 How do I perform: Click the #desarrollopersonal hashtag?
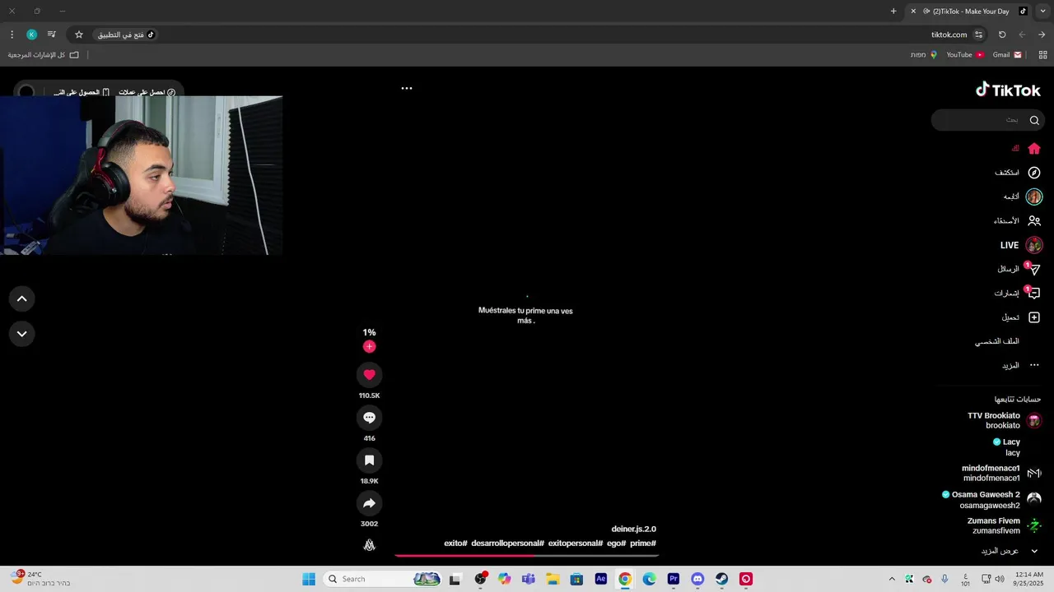(x=507, y=543)
